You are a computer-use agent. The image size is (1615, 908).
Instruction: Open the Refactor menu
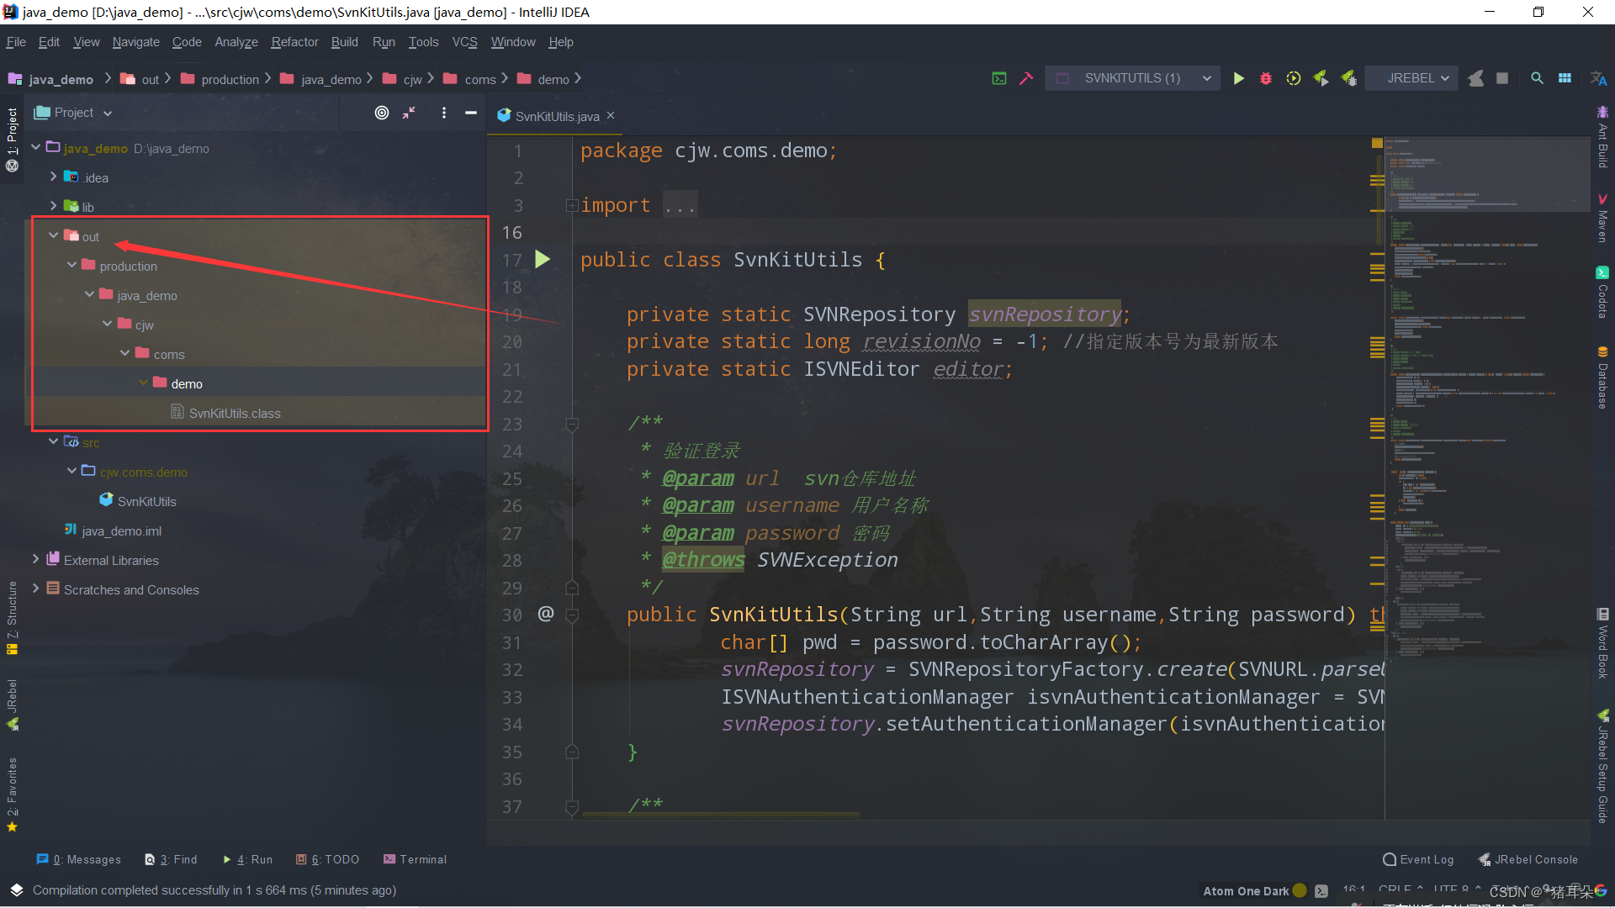click(294, 42)
